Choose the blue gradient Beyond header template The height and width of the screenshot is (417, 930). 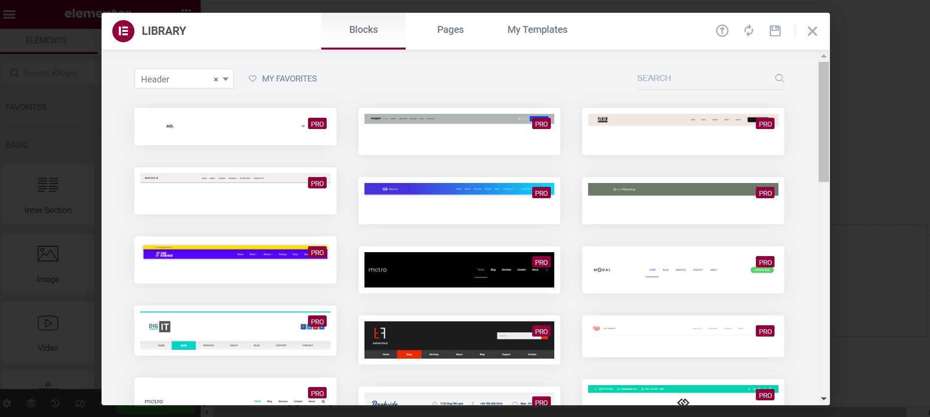coord(459,201)
